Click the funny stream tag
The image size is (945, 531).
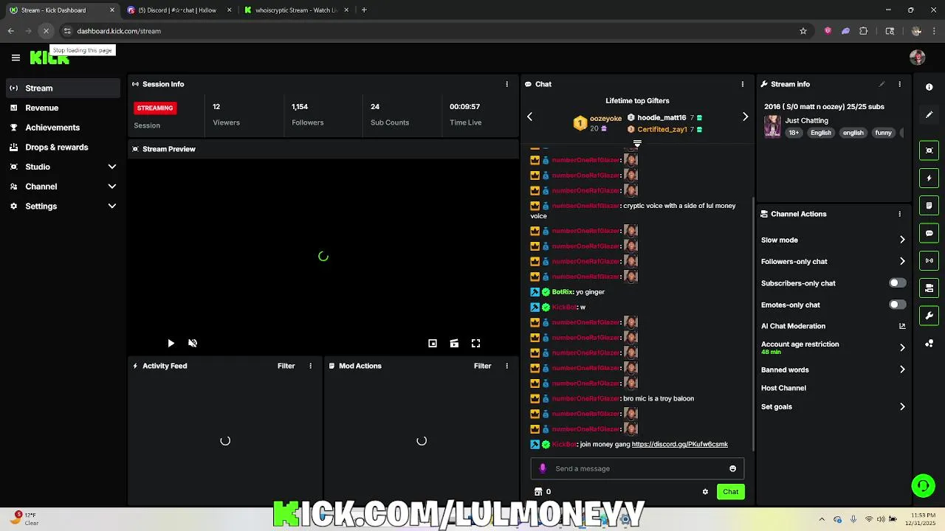tap(883, 133)
